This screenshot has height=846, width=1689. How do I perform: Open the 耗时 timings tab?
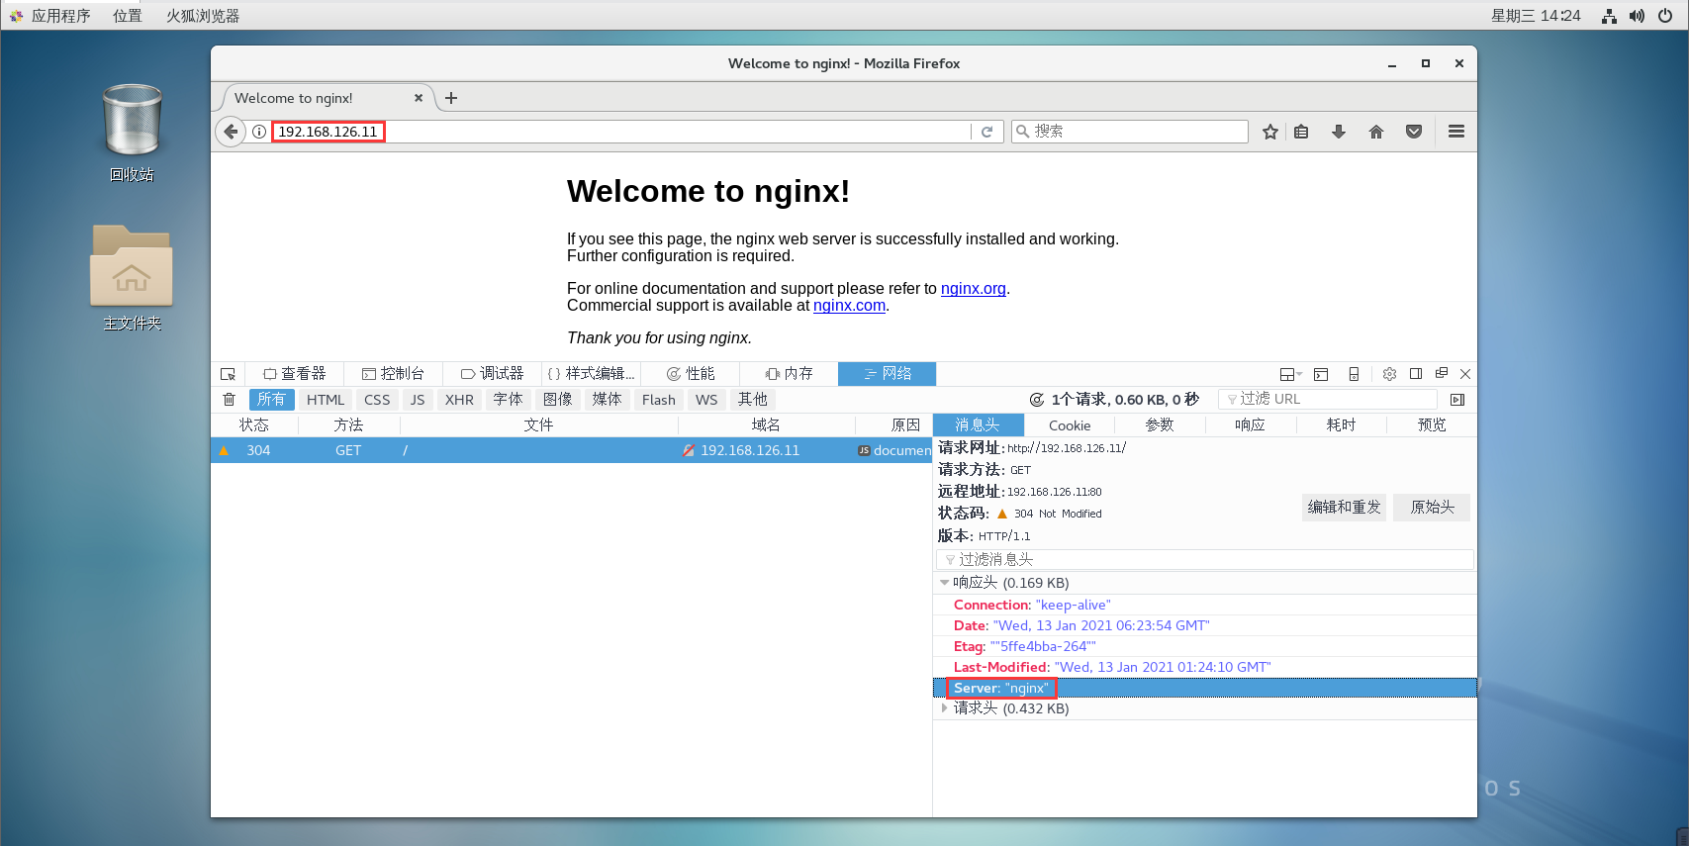[1342, 425]
